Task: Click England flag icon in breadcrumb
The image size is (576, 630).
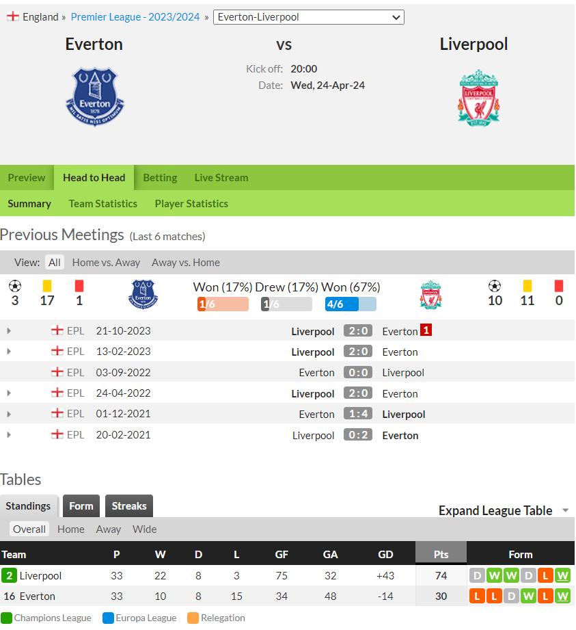Action: click(13, 16)
